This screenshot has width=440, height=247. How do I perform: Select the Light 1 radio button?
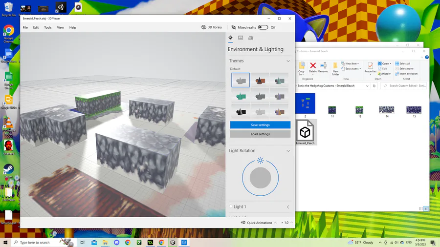(231, 206)
